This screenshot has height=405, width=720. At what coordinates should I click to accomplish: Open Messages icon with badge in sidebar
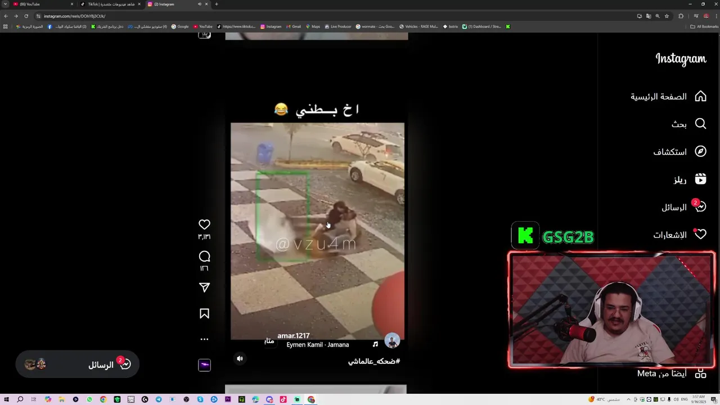tap(699, 206)
